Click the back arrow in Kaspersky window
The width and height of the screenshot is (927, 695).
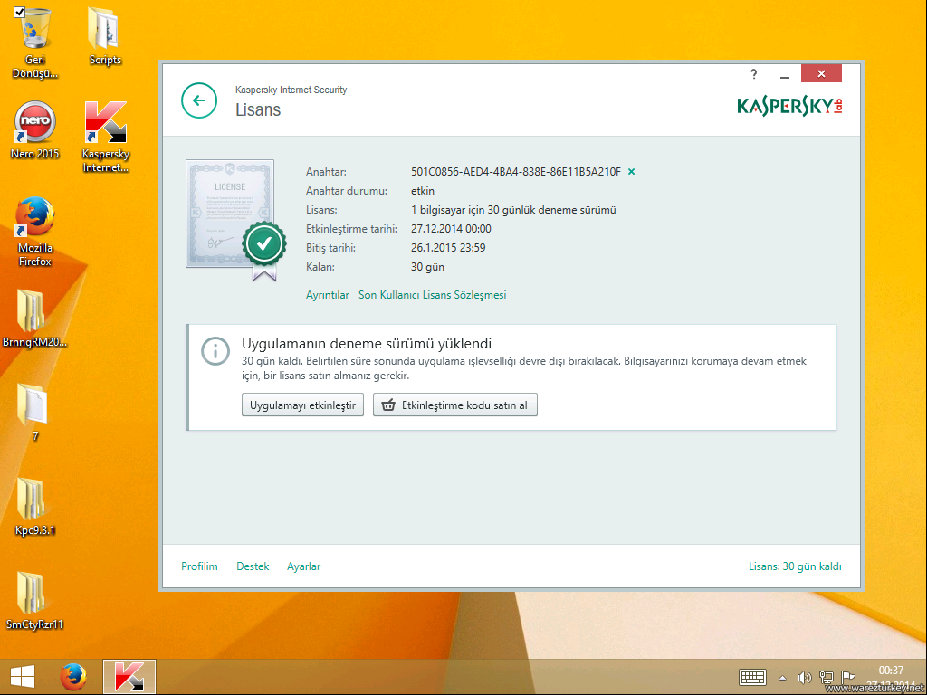click(199, 100)
